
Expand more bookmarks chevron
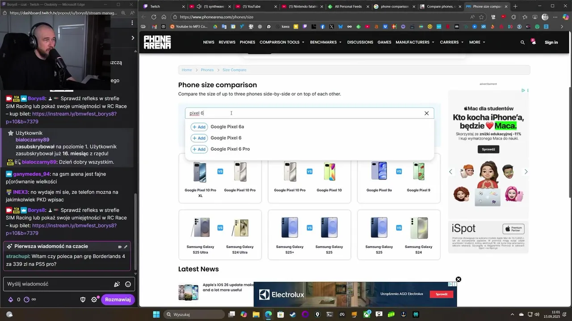click(x=562, y=27)
